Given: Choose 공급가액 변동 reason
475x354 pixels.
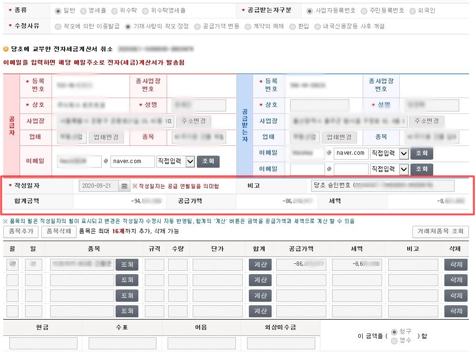Looking at the screenshot, I should [x=197, y=26].
